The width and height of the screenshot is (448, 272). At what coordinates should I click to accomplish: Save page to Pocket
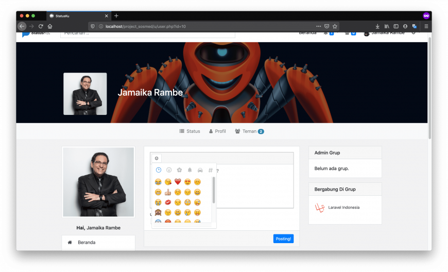pos(326,26)
